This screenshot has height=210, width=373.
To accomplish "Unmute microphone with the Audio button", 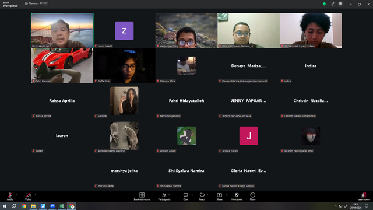I will [10, 197].
